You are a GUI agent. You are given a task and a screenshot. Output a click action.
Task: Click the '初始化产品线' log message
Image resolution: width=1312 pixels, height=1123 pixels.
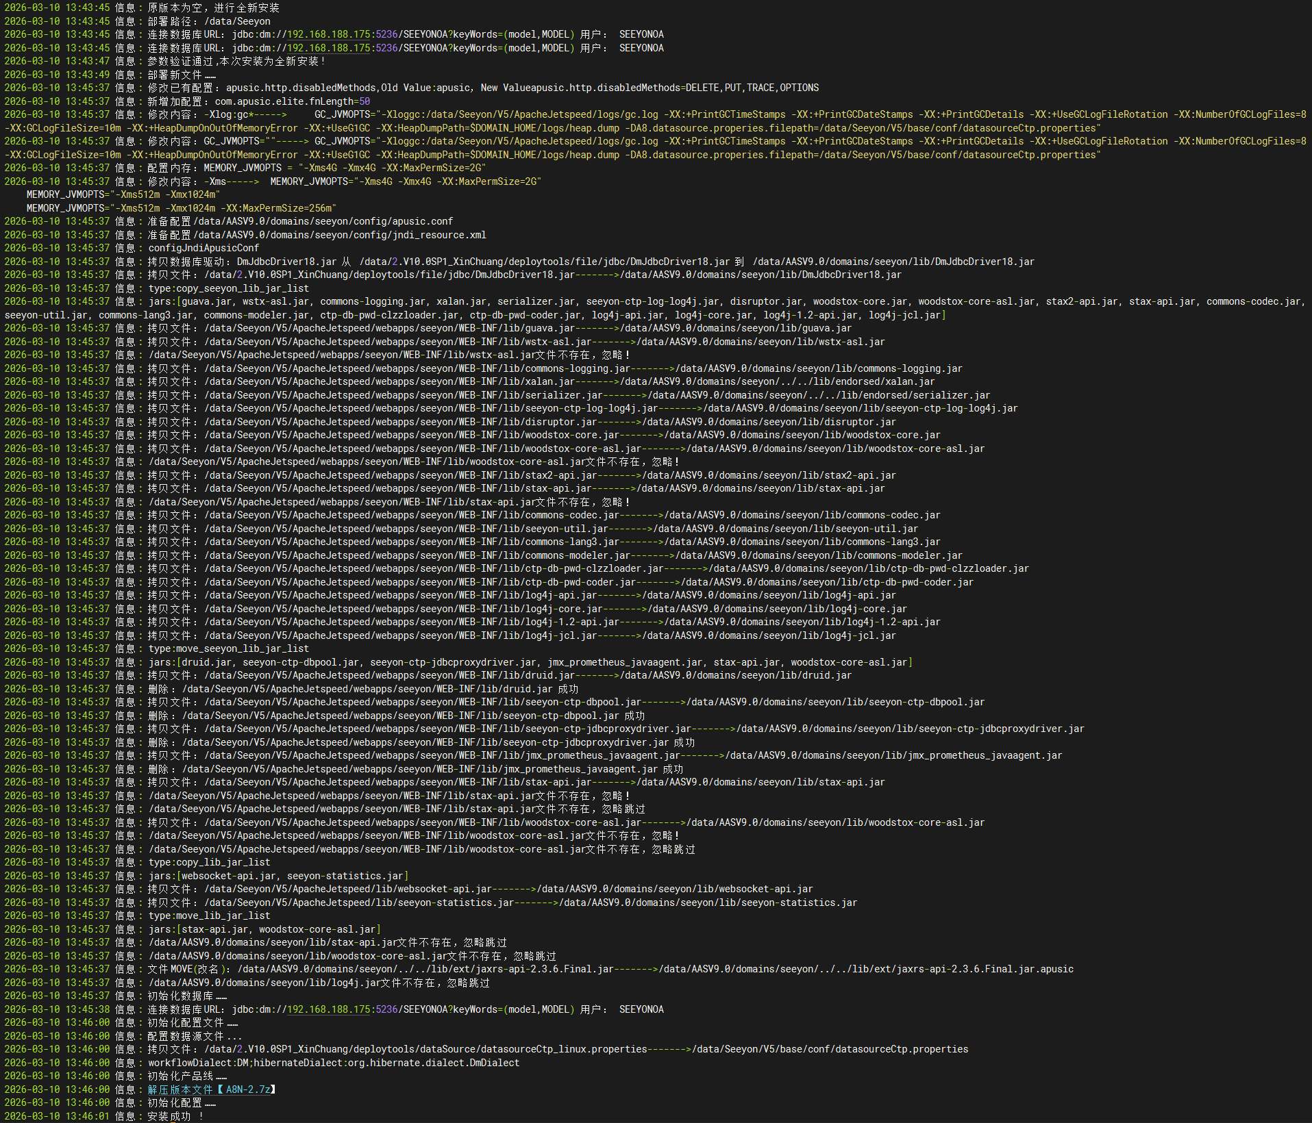coord(187,1076)
